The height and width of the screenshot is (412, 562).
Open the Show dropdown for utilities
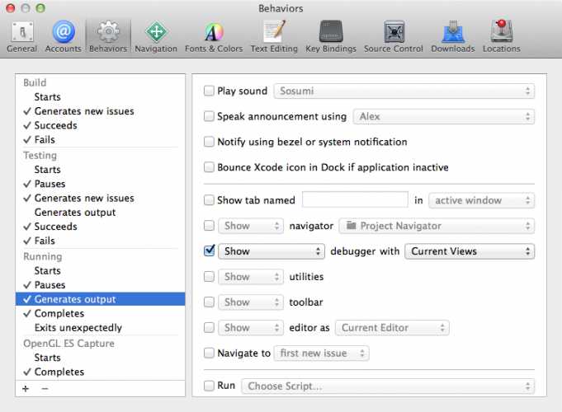click(x=251, y=277)
